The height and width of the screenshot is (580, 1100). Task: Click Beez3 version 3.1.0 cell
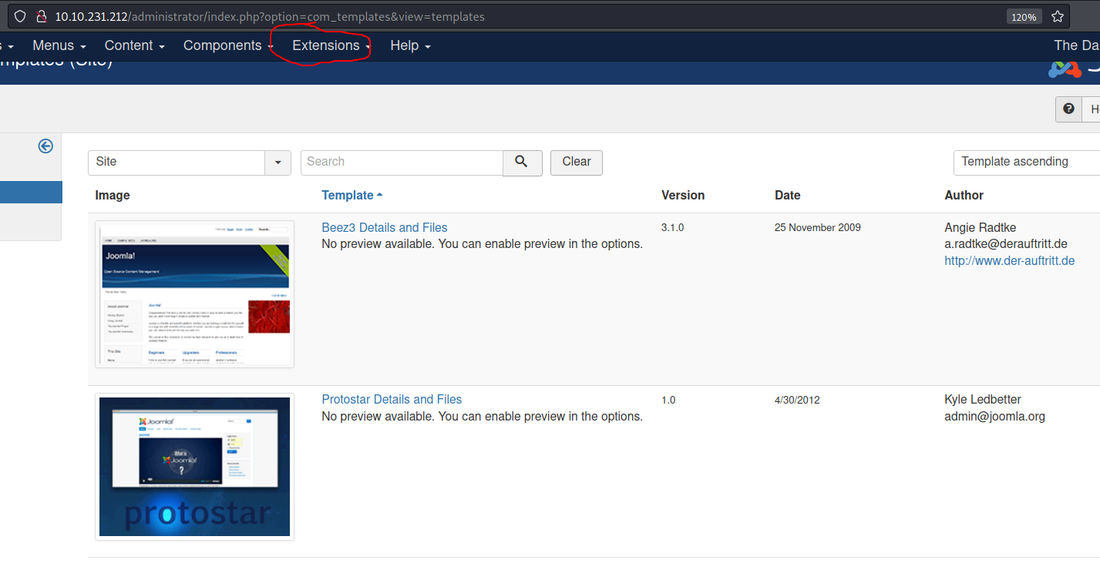click(673, 227)
